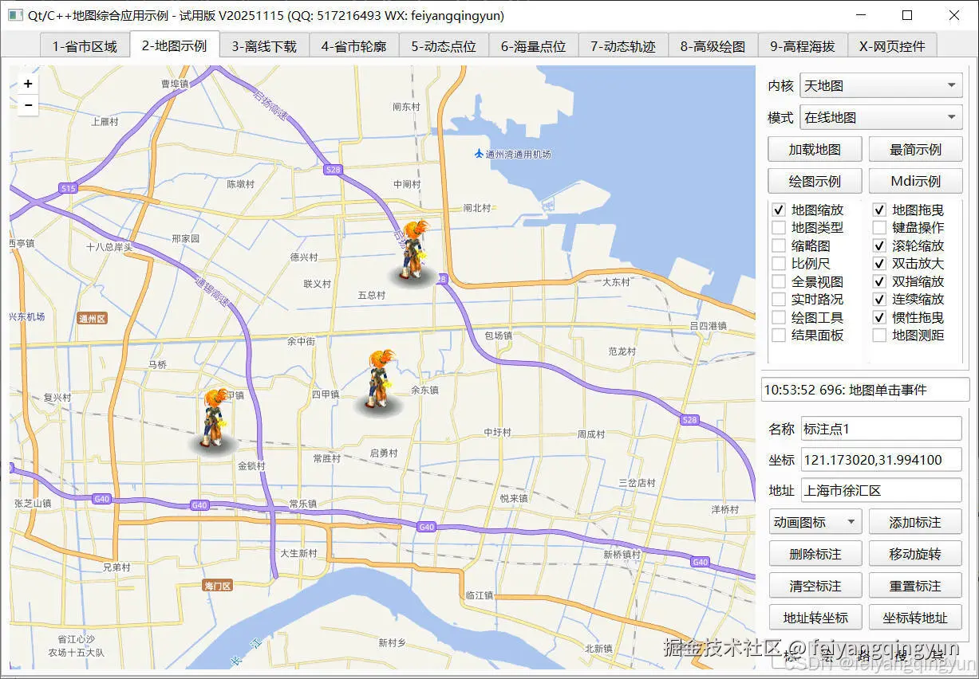The image size is (979, 679).
Task: Click the 绘图示例 button
Action: [815, 181]
